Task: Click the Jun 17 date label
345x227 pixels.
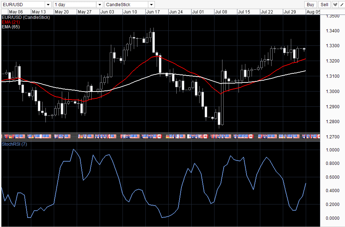Action: pos(153,12)
